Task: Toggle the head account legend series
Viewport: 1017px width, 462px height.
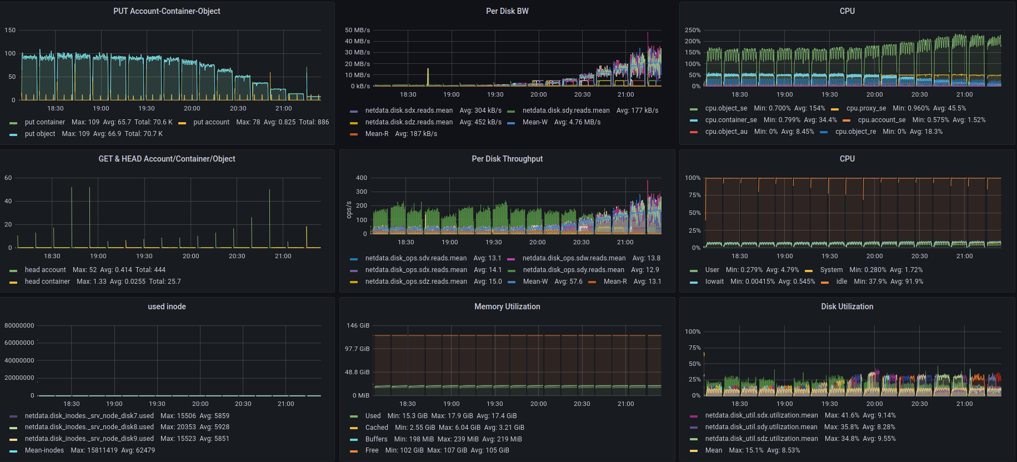Action: pyautogui.click(x=46, y=270)
